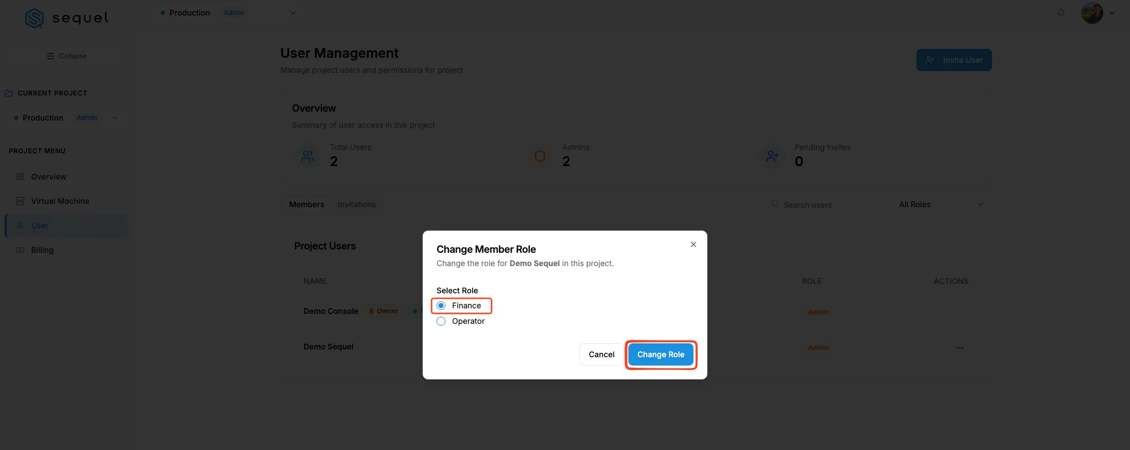This screenshot has width=1130, height=450.
Task: Click the Overview grid icon in sidebar
Action: (20, 177)
